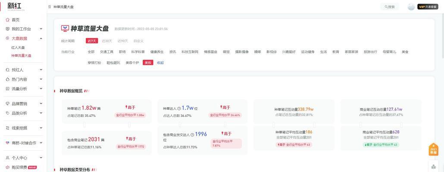Select 自定义 statistics period
Image resolution: width=444 pixels, height=172 pixels.
(138, 41)
